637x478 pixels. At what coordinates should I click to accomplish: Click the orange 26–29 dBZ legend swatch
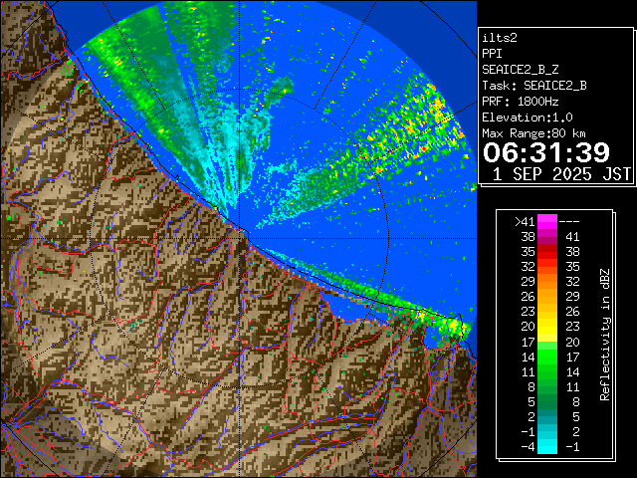(x=547, y=296)
